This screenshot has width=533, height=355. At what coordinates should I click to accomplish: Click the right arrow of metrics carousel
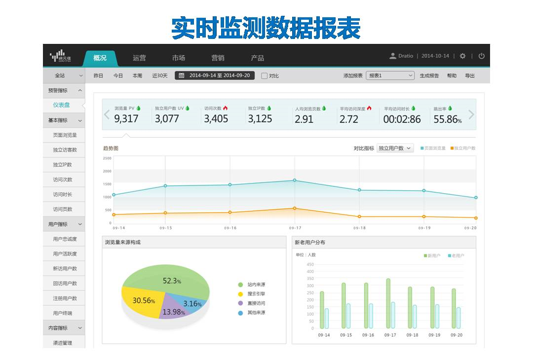click(471, 114)
